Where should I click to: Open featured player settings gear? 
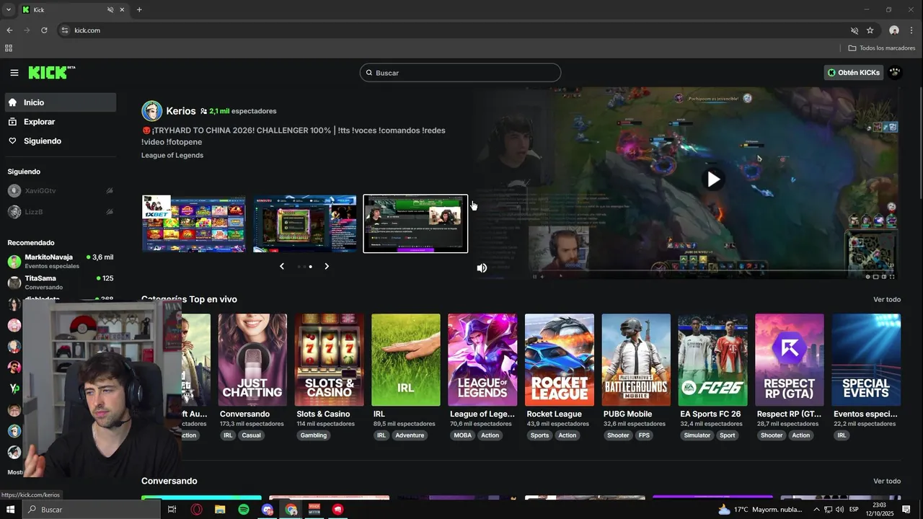pyautogui.click(x=868, y=276)
